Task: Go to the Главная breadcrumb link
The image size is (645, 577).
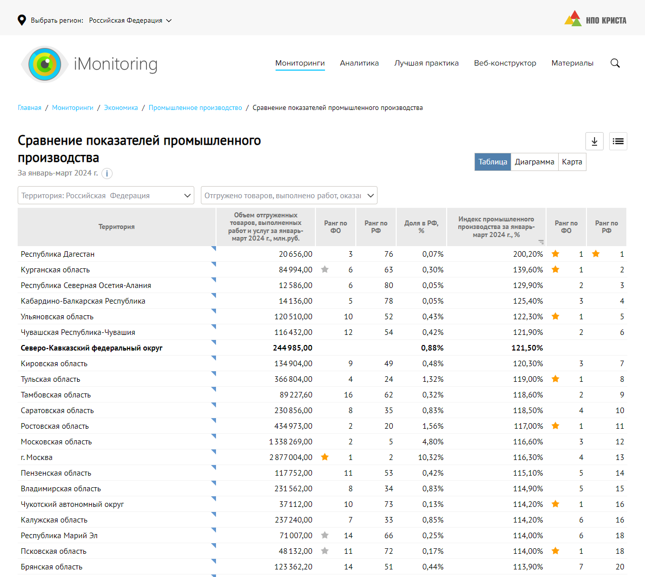Action: [30, 108]
